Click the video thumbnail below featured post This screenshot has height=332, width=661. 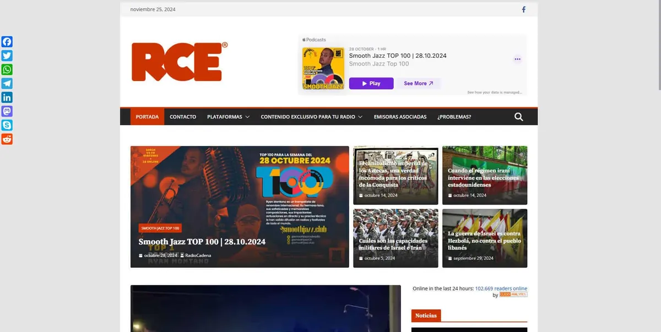click(x=266, y=308)
